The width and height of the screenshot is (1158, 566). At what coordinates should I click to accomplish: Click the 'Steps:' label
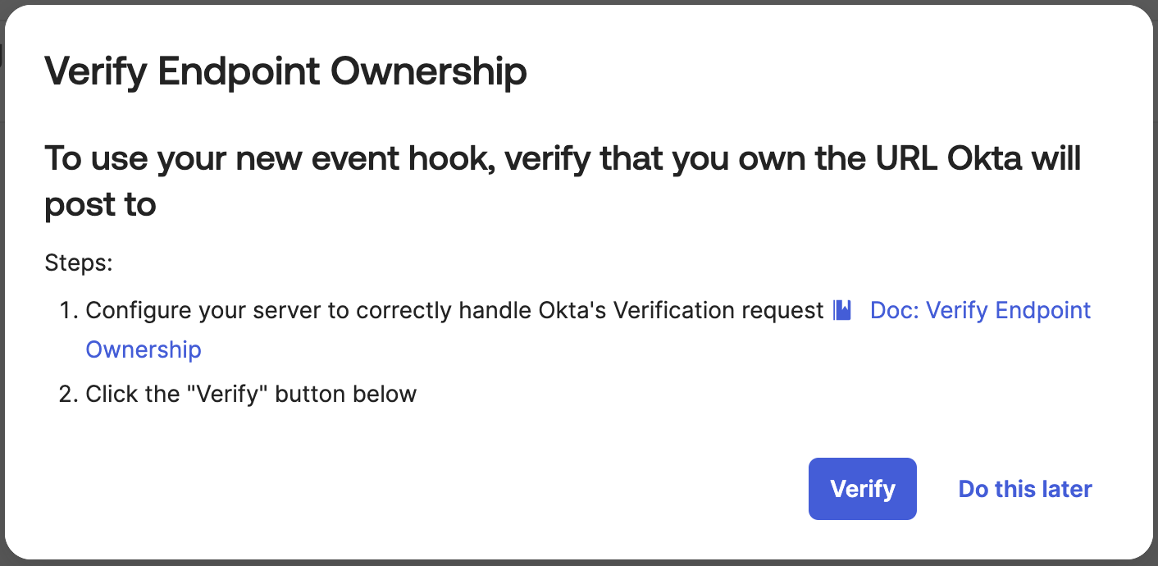click(x=78, y=262)
